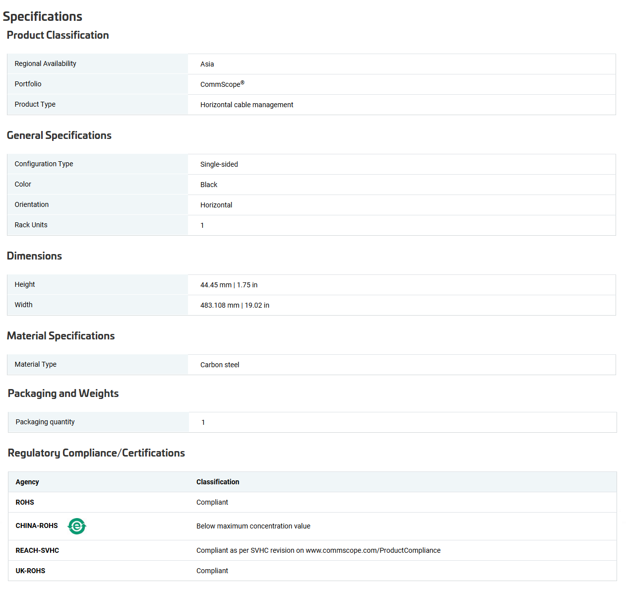Select the 'Configuration Type' row label
The width and height of the screenshot is (626, 592).
(44, 164)
